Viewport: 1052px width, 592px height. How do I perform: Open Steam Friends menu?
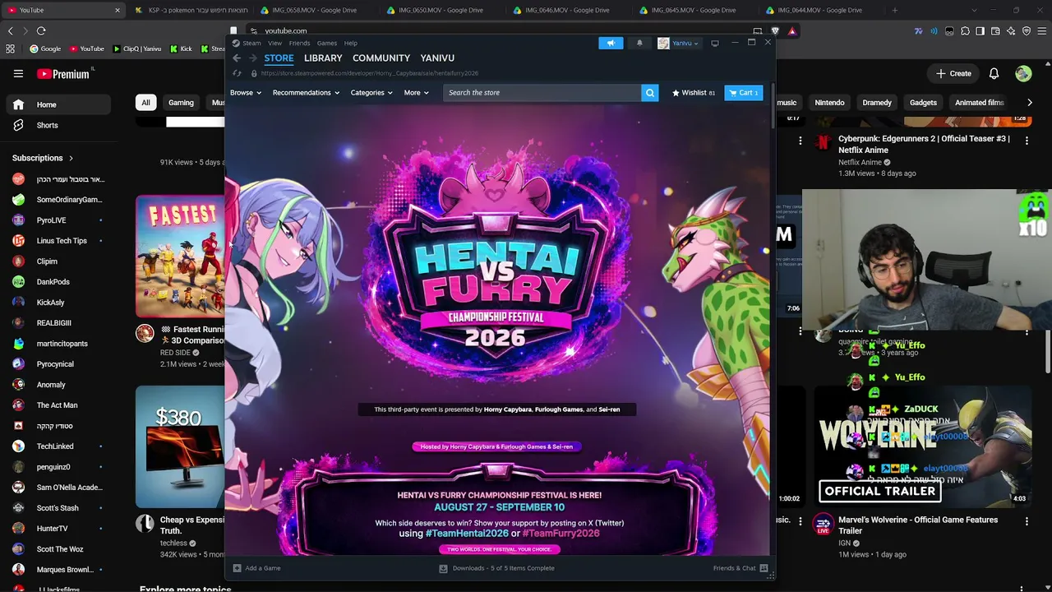click(x=299, y=43)
